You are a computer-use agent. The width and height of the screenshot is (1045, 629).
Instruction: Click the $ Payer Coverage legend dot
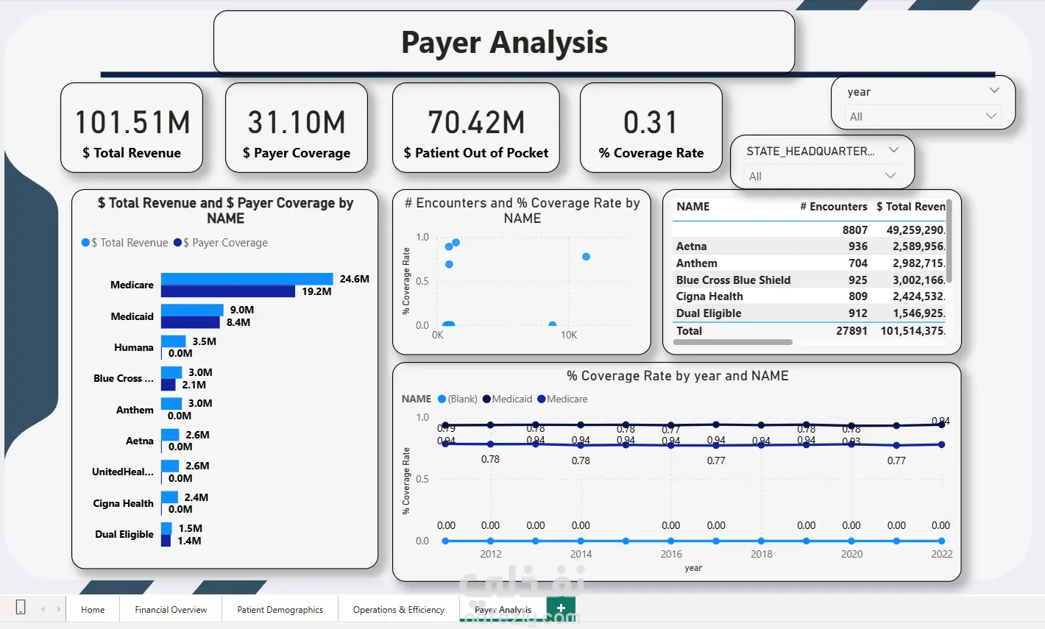pyautogui.click(x=177, y=243)
